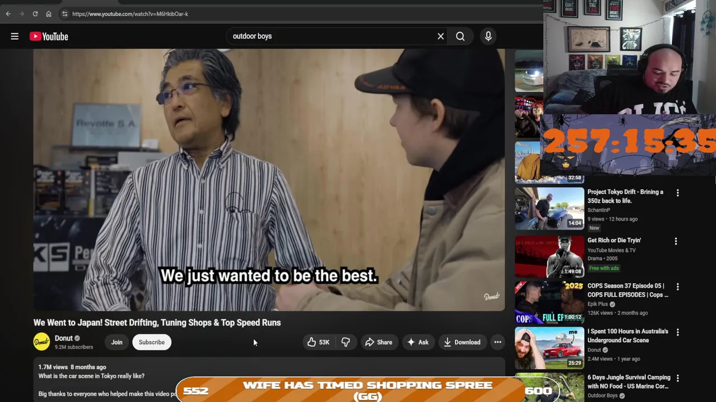
Task: Open Australia's Underground Car Scene thumbnail
Action: [549, 348]
